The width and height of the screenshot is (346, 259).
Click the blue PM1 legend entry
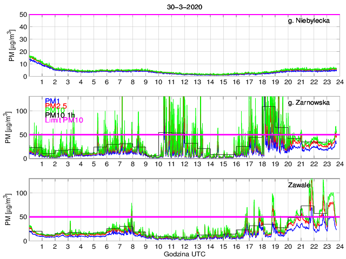(52, 101)
